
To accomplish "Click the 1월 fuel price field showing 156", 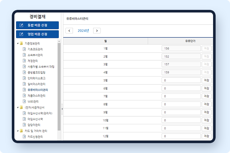I will click(x=181, y=48).
